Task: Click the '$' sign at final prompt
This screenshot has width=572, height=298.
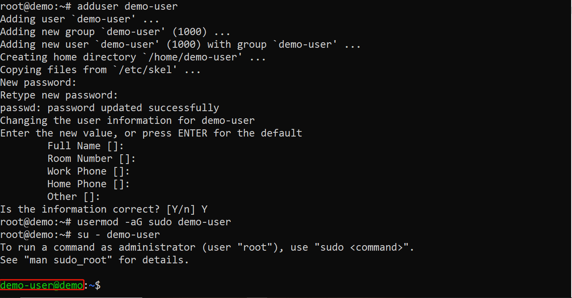Action: coord(97,285)
